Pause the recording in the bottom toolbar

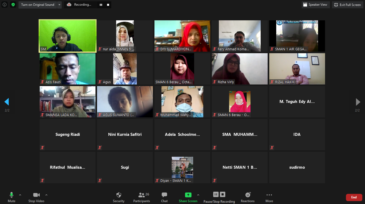coord(216,194)
